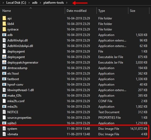This screenshot has height=140, width=151.
Task: Select the vbmeta file name
Action: (x=13, y=134)
